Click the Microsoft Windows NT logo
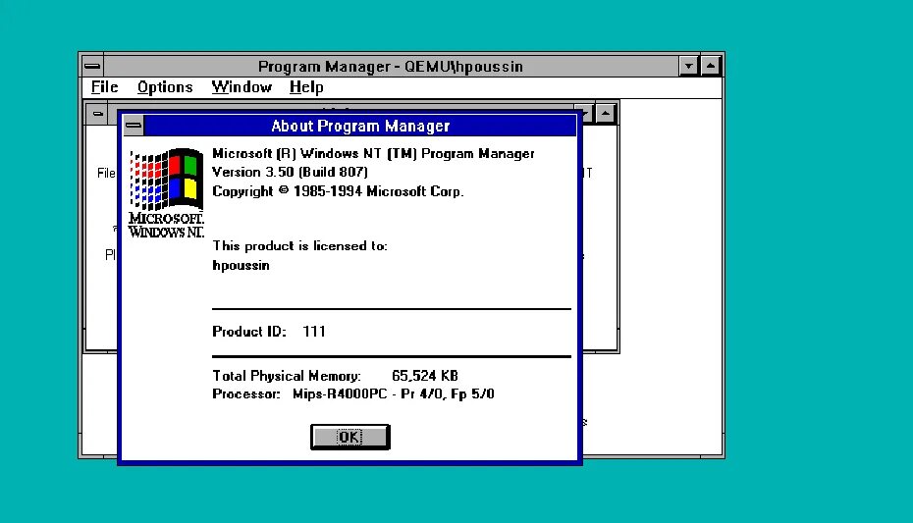The height and width of the screenshot is (523, 913). (166, 193)
